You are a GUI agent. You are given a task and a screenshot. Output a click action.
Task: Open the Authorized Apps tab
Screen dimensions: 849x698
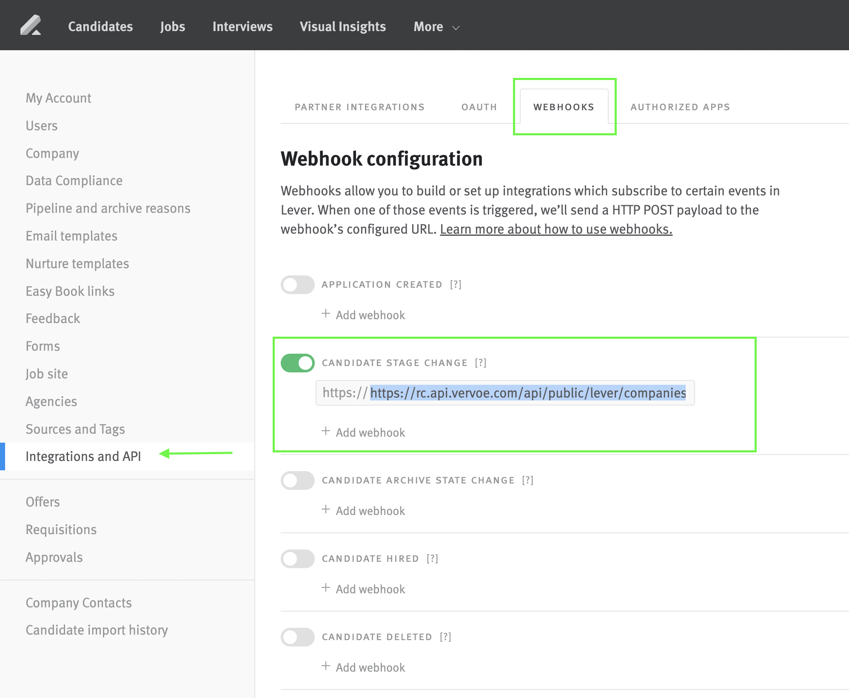pyautogui.click(x=680, y=107)
